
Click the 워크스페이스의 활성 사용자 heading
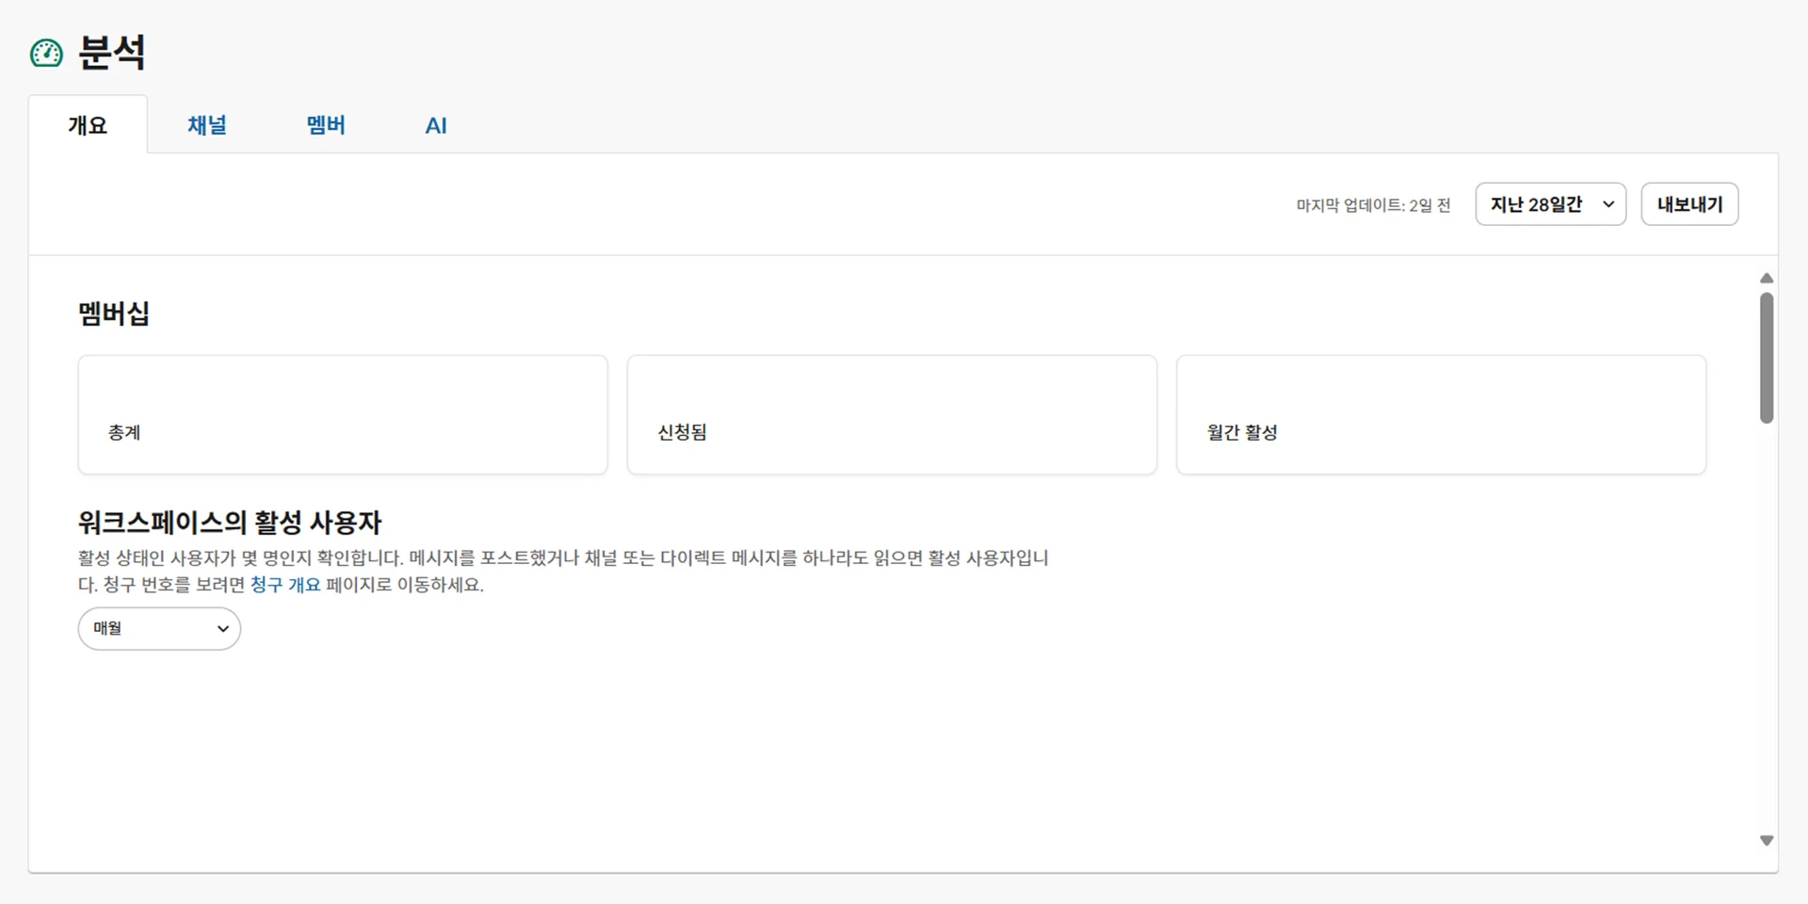(x=230, y=523)
